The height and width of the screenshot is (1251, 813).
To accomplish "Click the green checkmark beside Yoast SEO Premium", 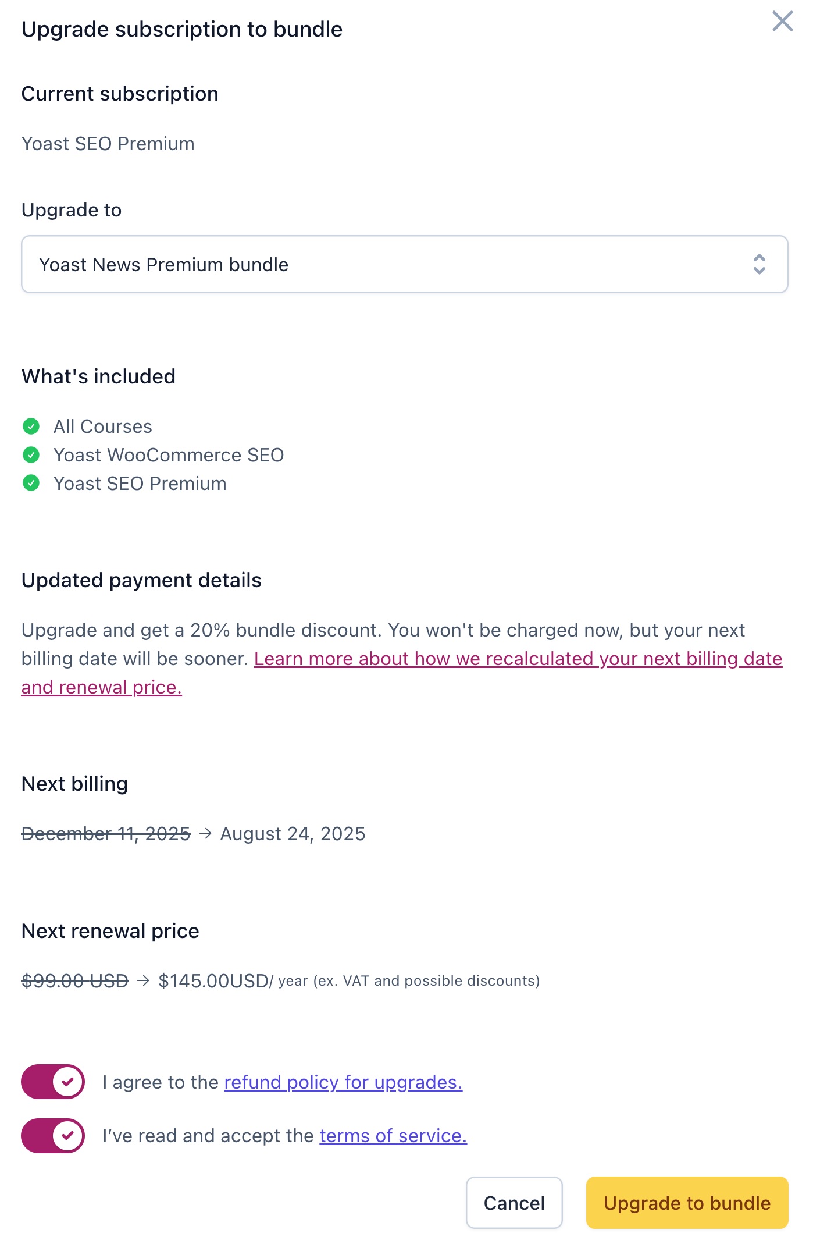I will [33, 483].
